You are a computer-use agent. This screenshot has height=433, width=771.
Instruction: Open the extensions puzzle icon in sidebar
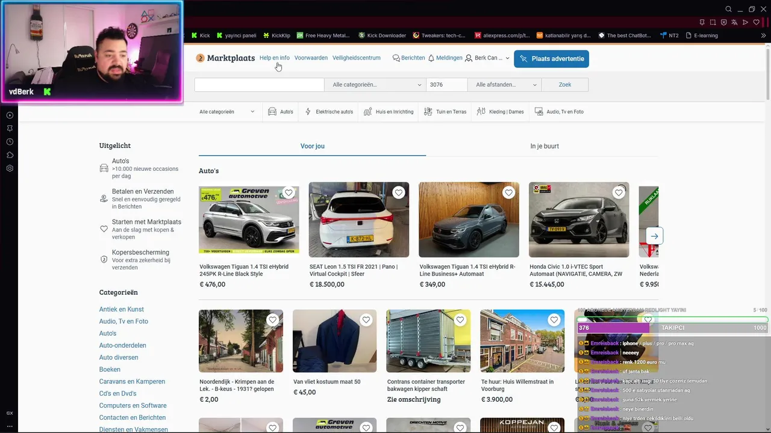(x=10, y=155)
